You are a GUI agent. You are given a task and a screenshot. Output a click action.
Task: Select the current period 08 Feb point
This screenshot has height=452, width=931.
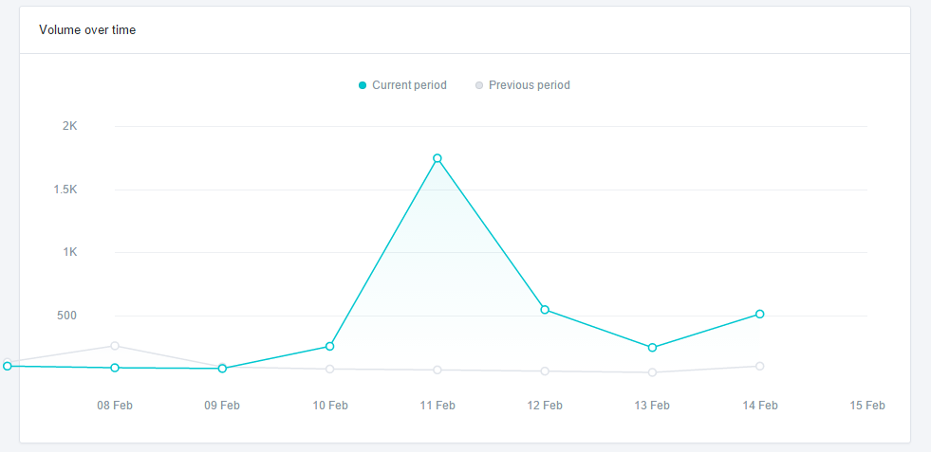click(x=115, y=368)
